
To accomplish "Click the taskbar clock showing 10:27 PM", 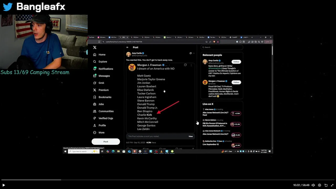I will [x=264, y=151].
